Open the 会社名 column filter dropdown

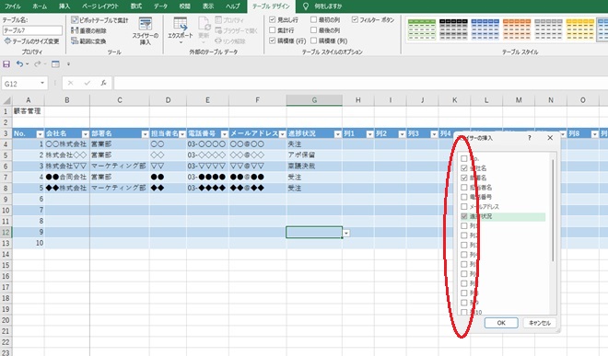pyautogui.click(x=86, y=134)
